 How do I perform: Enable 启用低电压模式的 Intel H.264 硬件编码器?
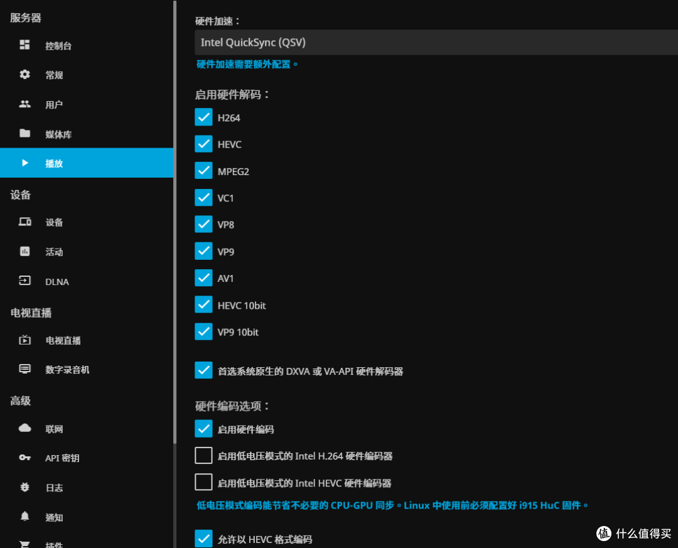click(203, 456)
